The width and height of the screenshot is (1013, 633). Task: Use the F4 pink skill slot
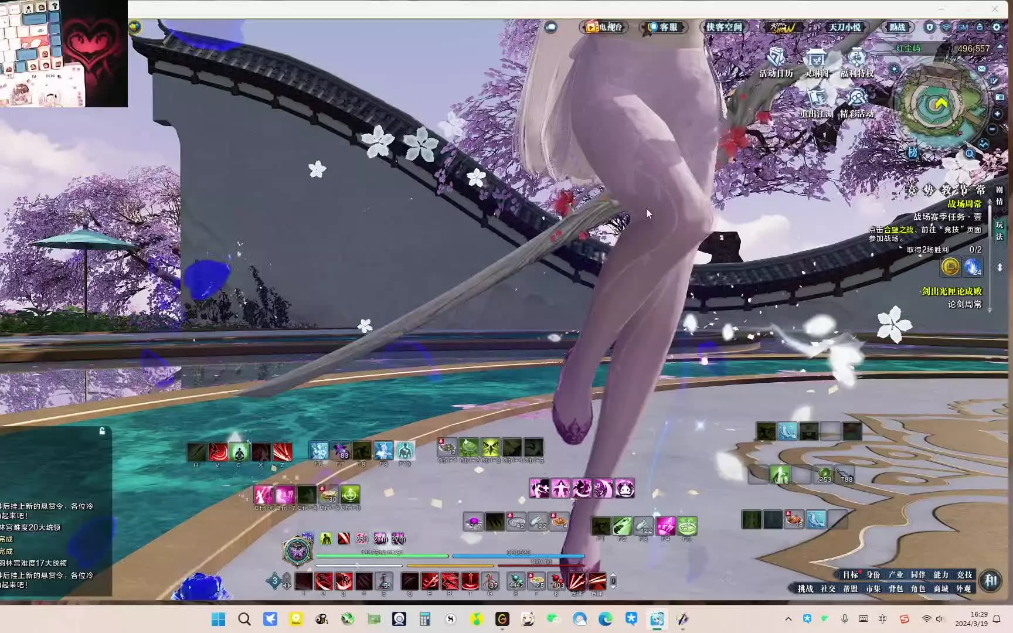pyautogui.click(x=665, y=525)
